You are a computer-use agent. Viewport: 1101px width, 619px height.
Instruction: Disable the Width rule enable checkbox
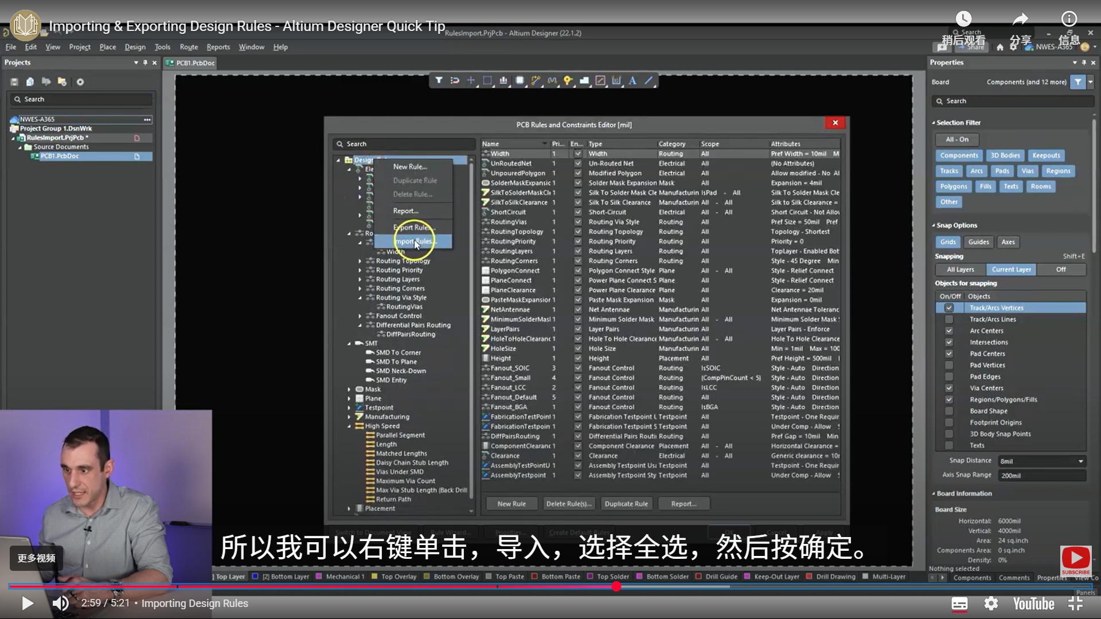pos(577,154)
